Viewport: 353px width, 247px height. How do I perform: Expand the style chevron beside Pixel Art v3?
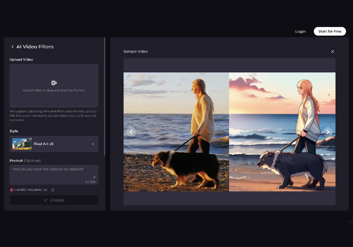point(93,144)
